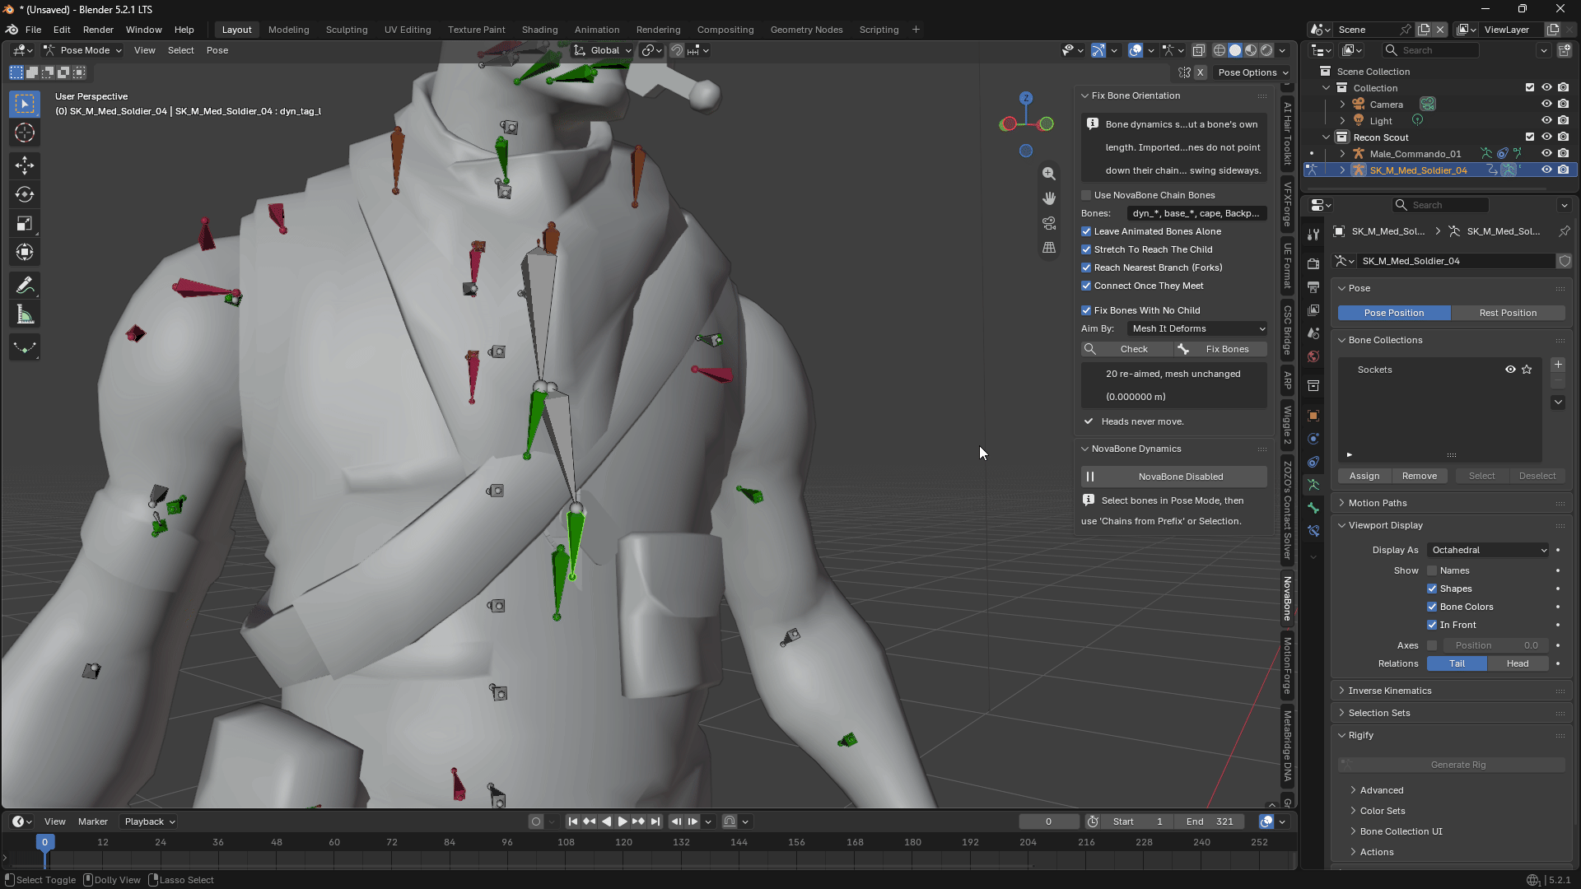This screenshot has height=889, width=1581.
Task: Toggle X-ray display icon in header
Action: [x=1199, y=50]
